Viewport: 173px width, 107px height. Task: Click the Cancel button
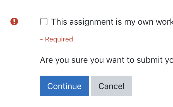click(111, 86)
